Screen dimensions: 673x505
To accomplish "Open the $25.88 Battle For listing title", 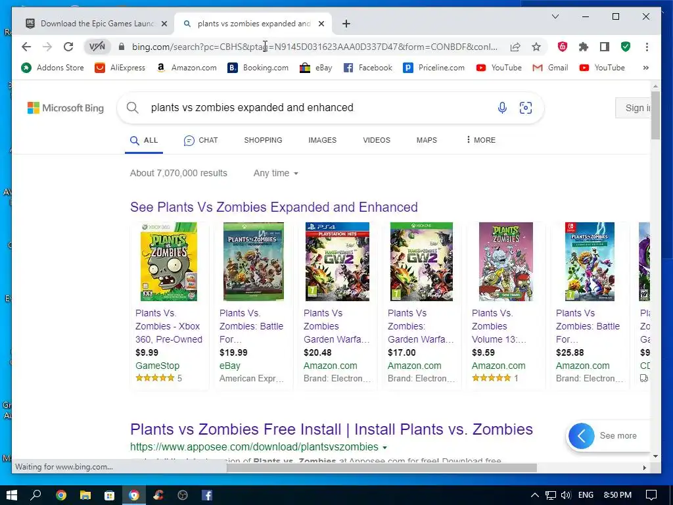I will click(x=588, y=326).
